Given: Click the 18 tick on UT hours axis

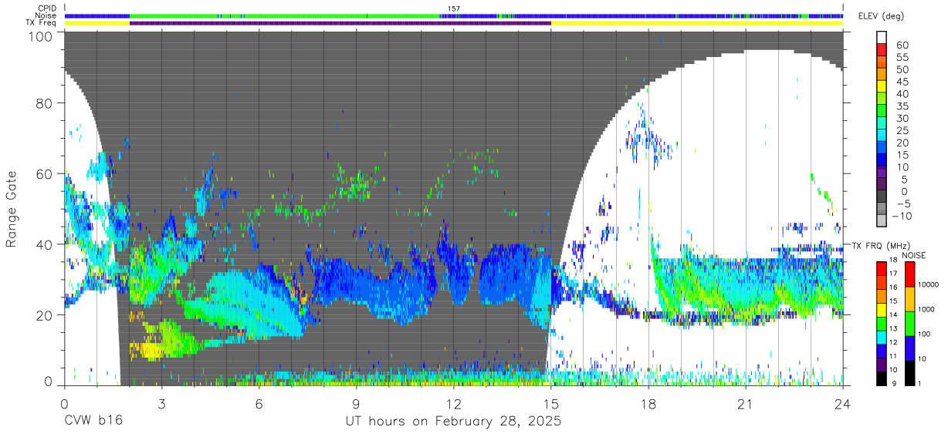Looking at the screenshot, I should [648, 404].
